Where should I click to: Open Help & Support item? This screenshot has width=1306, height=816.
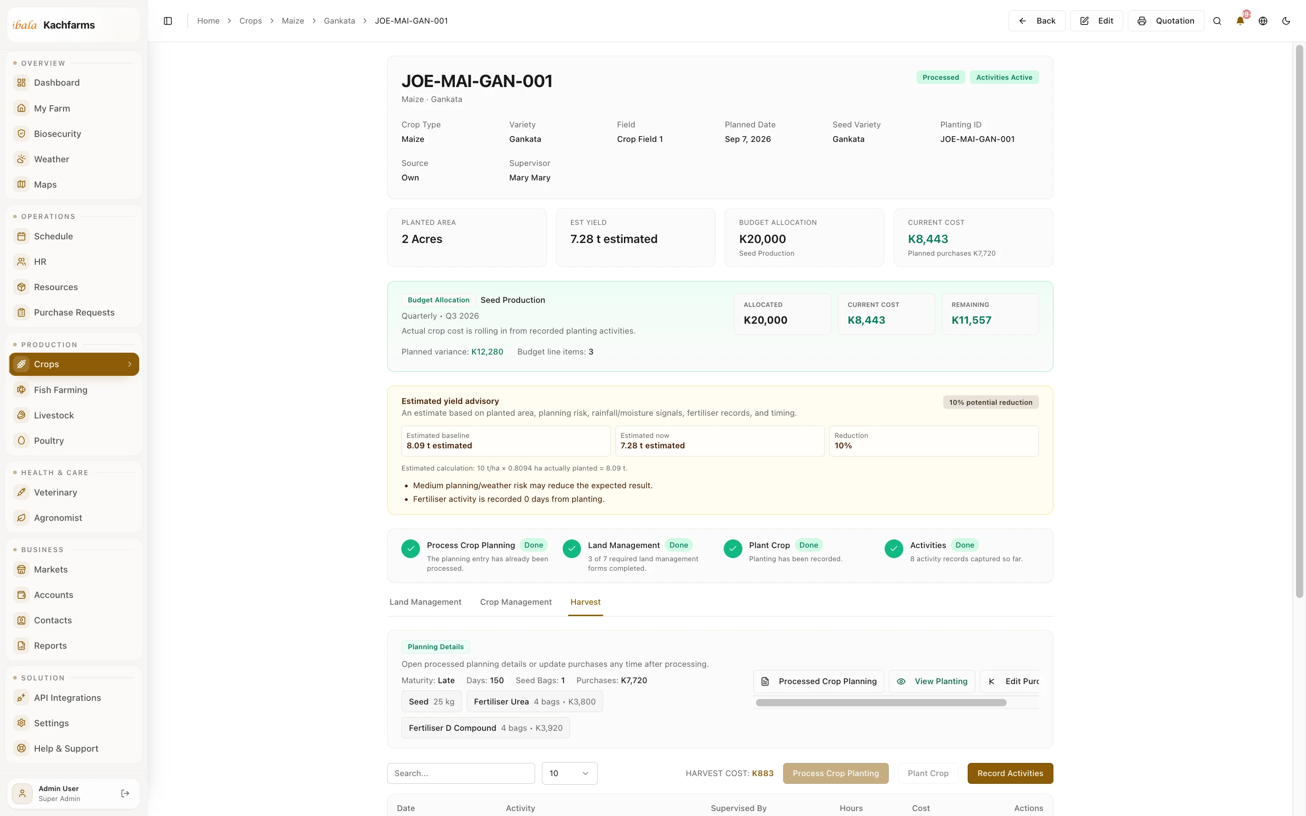click(74, 748)
